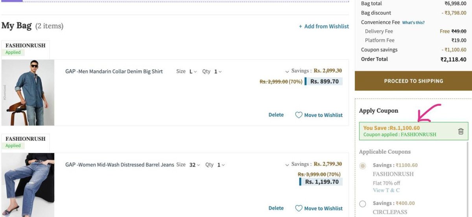
Task: Open the Denim Big Shirt product thumbnail
Action: pos(28,92)
